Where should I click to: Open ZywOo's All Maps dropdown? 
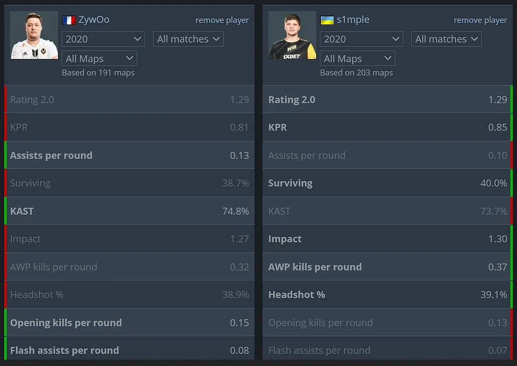tap(99, 58)
